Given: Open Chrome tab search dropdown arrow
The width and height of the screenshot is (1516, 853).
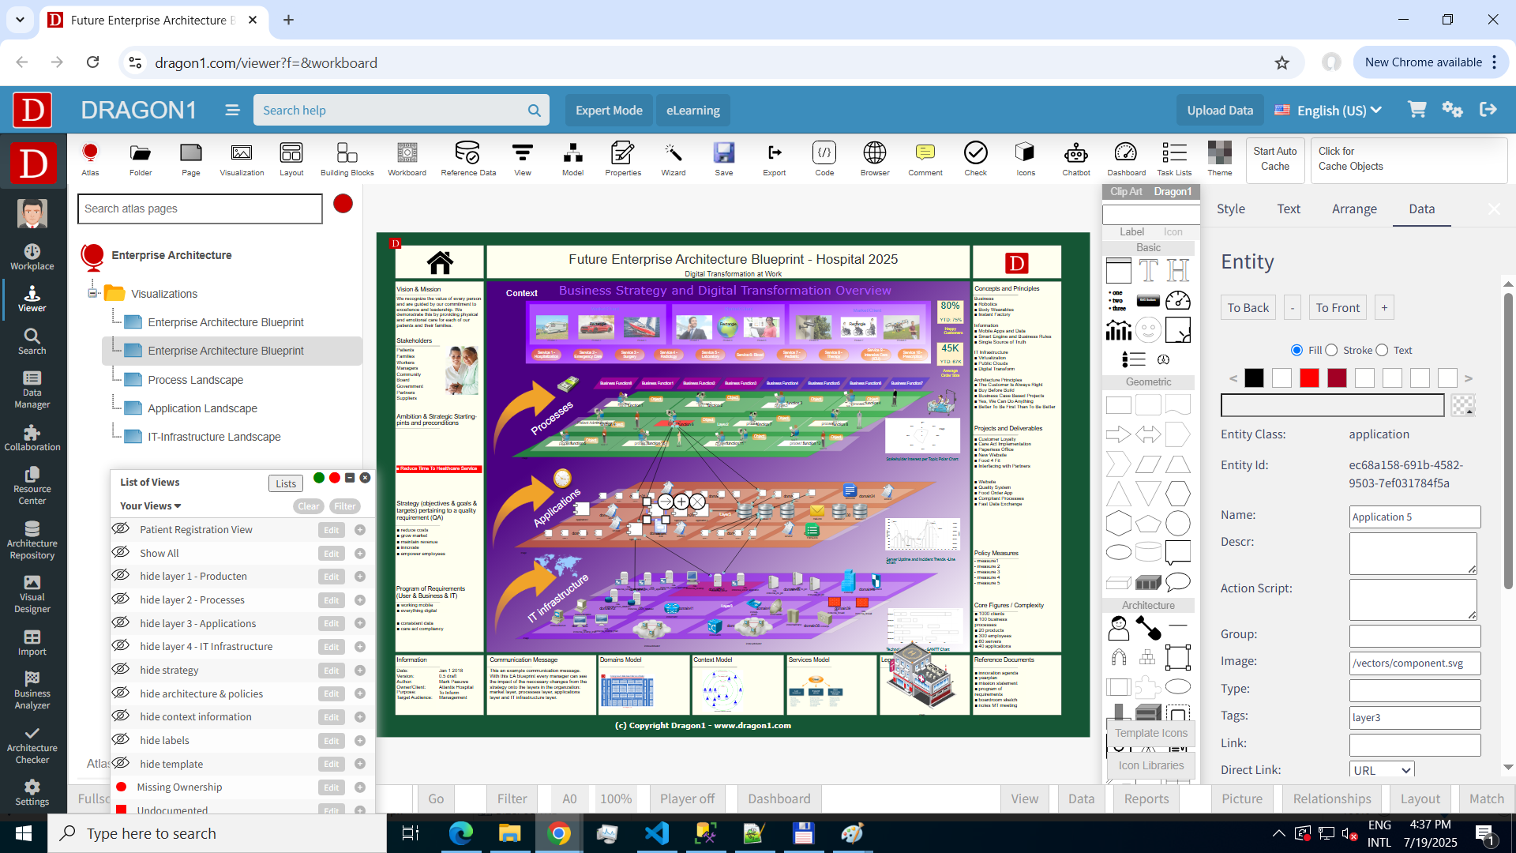Looking at the screenshot, I should 20,20.
